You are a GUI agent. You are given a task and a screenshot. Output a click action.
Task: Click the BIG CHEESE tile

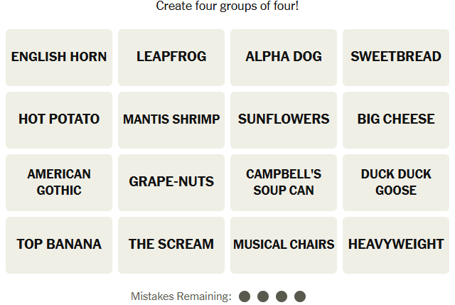pos(396,120)
